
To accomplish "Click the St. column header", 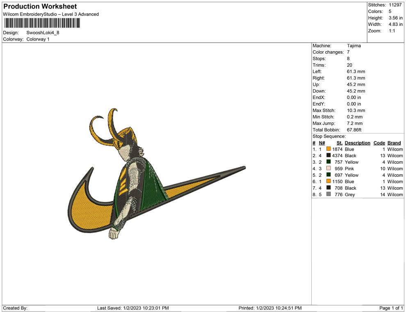I will pyautogui.click(x=339, y=143).
